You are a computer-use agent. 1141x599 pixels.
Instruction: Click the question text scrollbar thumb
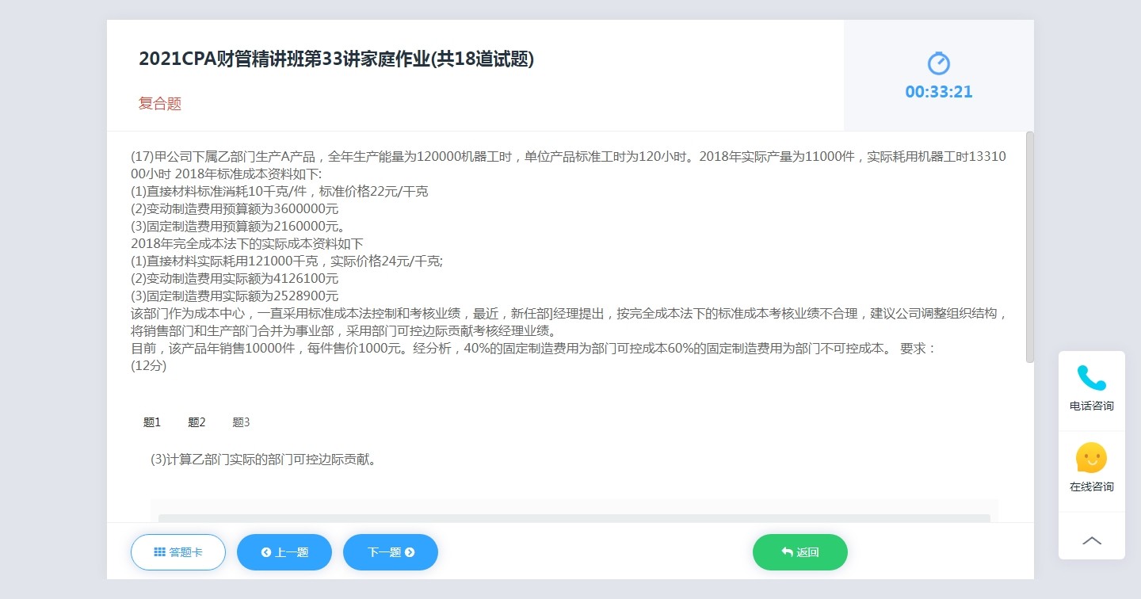tap(1030, 247)
